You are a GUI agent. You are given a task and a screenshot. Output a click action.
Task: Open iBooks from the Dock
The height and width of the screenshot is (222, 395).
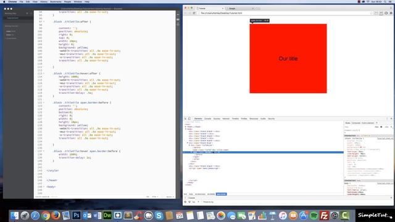pyautogui.click(x=293, y=215)
